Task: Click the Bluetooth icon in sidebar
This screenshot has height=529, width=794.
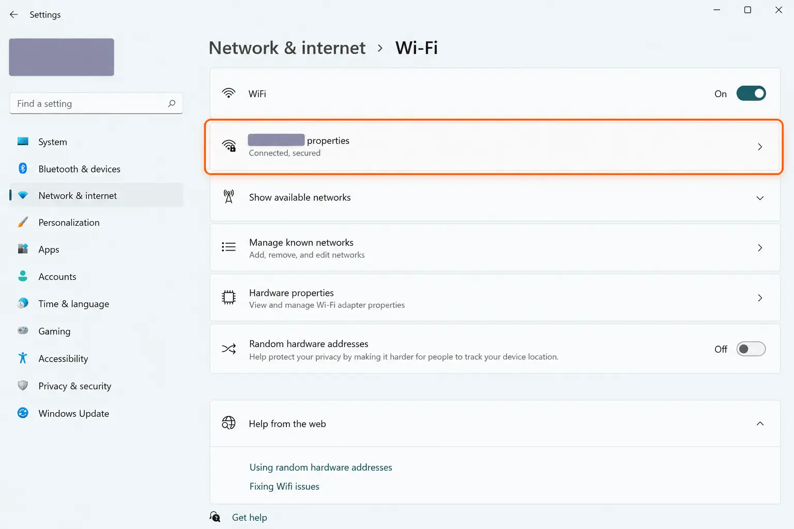Action: (23, 168)
